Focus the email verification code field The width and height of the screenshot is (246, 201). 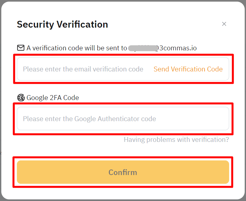[83, 69]
